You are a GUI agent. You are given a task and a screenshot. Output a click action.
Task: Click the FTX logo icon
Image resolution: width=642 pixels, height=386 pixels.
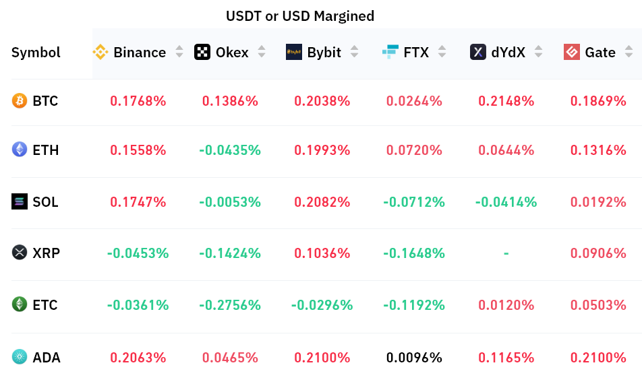tap(390, 52)
